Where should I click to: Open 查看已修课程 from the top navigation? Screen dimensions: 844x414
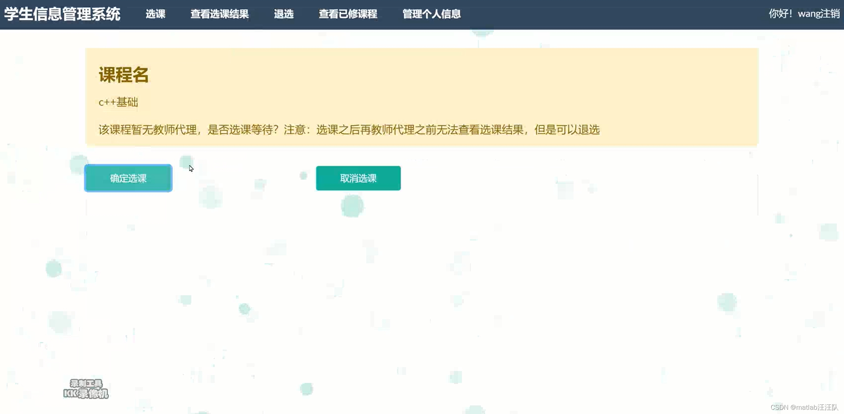click(348, 14)
